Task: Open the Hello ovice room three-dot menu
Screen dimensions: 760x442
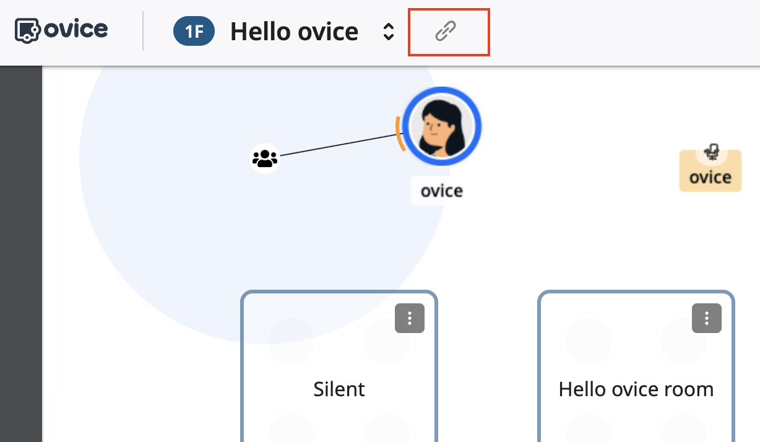Action: coord(707,318)
